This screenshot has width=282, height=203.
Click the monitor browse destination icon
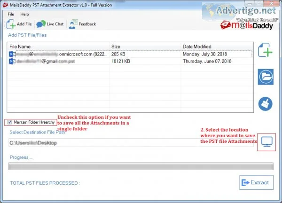266,142
